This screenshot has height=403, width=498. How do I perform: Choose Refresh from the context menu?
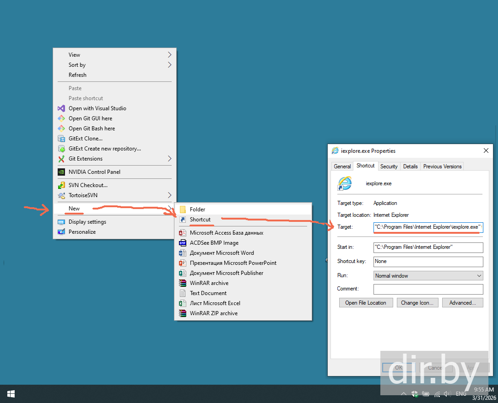click(x=114, y=75)
